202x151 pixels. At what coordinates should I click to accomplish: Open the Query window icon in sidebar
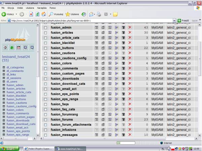19,48
